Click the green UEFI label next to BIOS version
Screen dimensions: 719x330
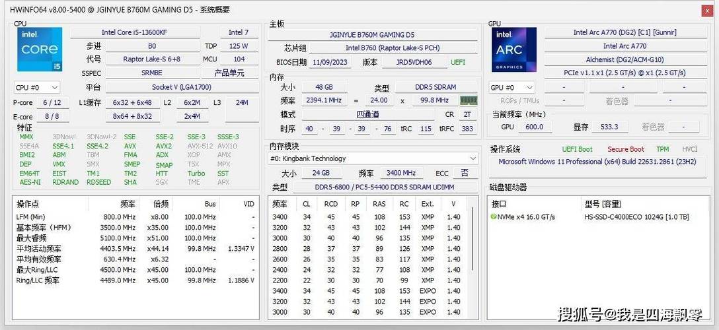coord(458,62)
